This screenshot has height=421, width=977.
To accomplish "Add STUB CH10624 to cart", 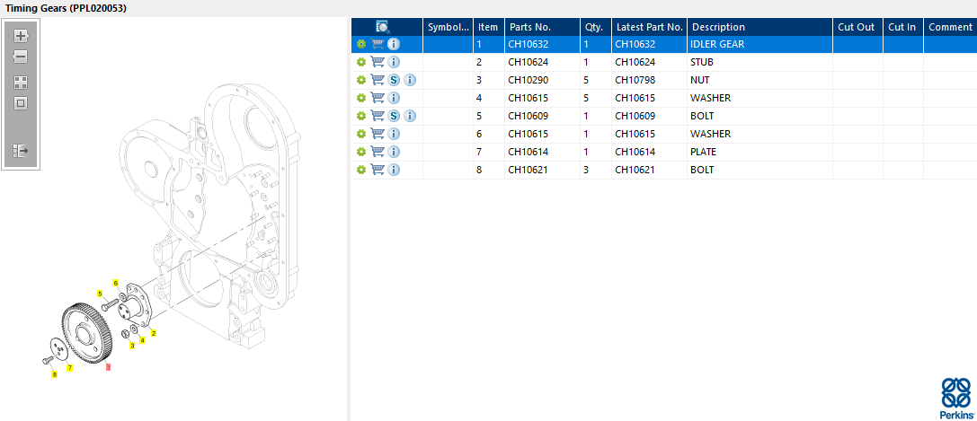I will point(377,62).
